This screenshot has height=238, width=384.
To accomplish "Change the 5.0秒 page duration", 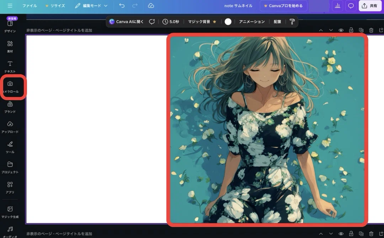I will pyautogui.click(x=171, y=22).
